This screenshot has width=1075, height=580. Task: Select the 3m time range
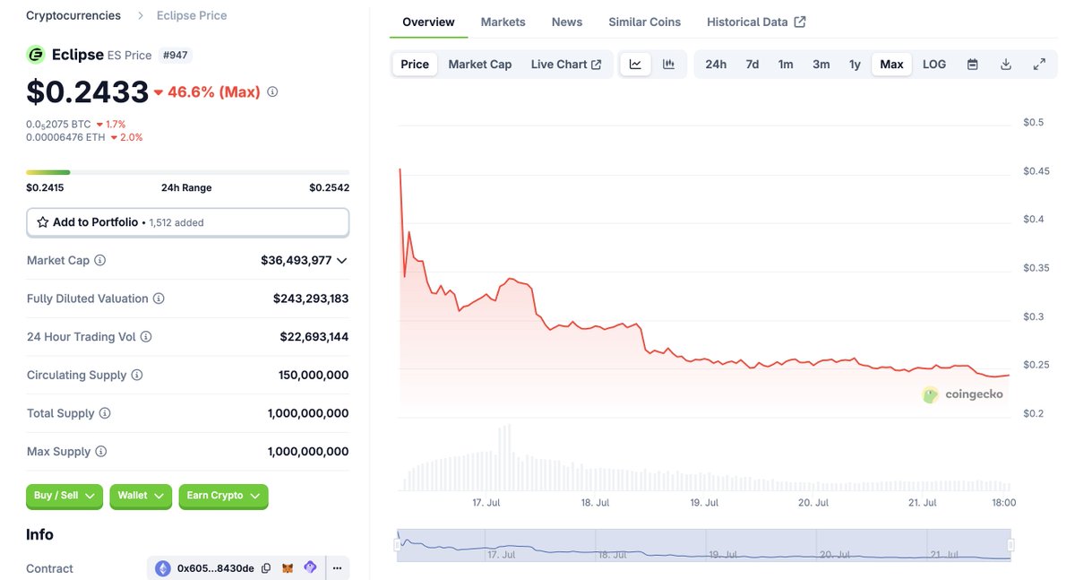[x=821, y=65]
